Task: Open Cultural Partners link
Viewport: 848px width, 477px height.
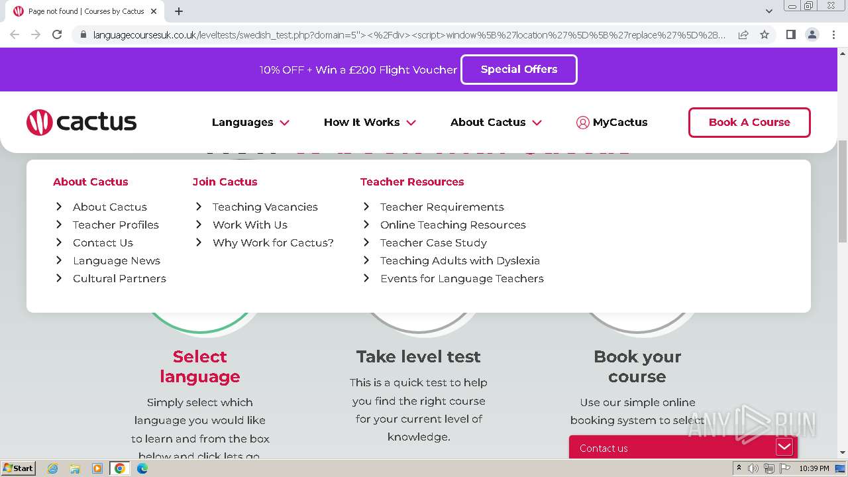Action: (119, 278)
